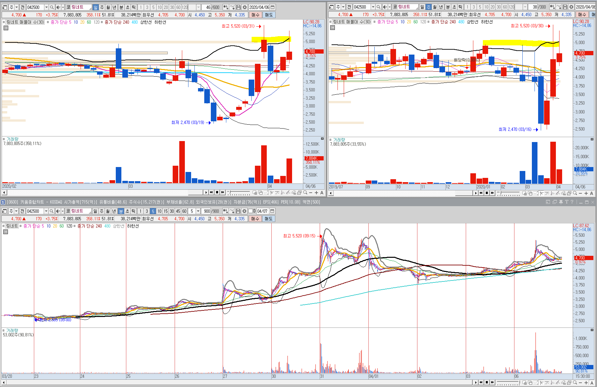Click the save disk icon in top-left chart toolbar

239,7
